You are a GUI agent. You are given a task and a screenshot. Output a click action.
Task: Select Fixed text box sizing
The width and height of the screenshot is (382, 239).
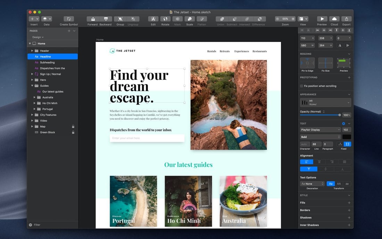pos(347,144)
